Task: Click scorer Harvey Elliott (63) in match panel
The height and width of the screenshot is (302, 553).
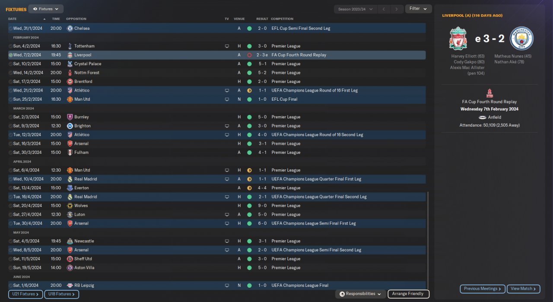Action: coord(468,56)
